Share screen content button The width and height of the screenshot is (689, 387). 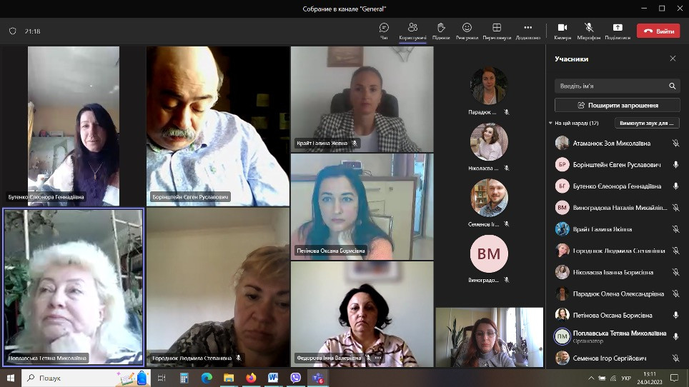point(618,31)
